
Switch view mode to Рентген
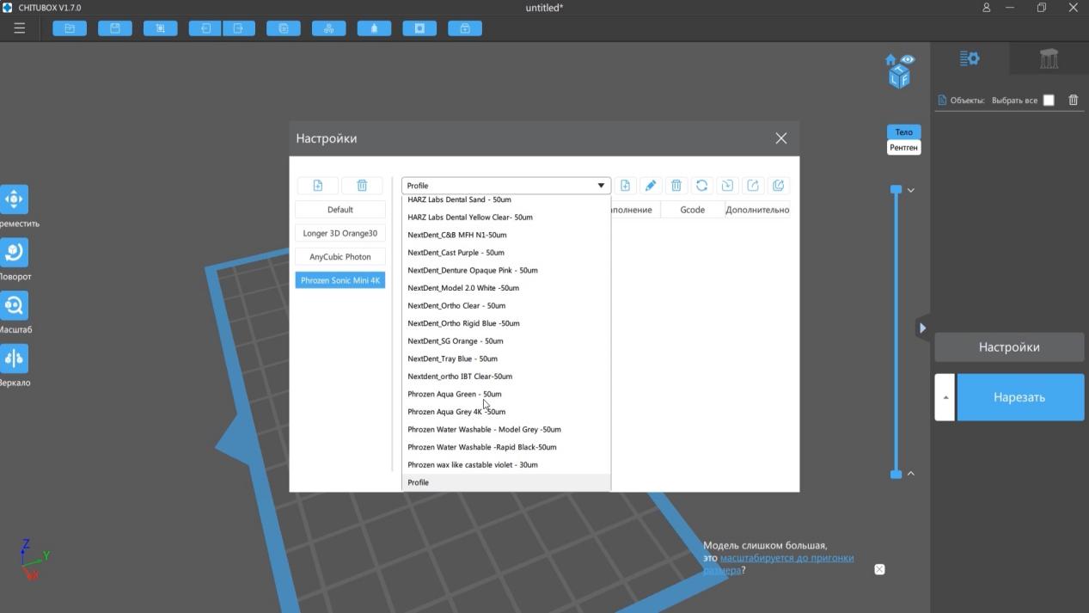pos(903,148)
